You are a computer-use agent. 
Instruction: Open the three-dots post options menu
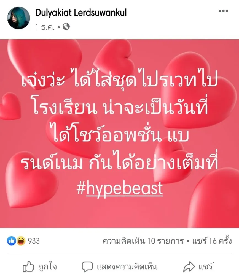[x=223, y=11]
